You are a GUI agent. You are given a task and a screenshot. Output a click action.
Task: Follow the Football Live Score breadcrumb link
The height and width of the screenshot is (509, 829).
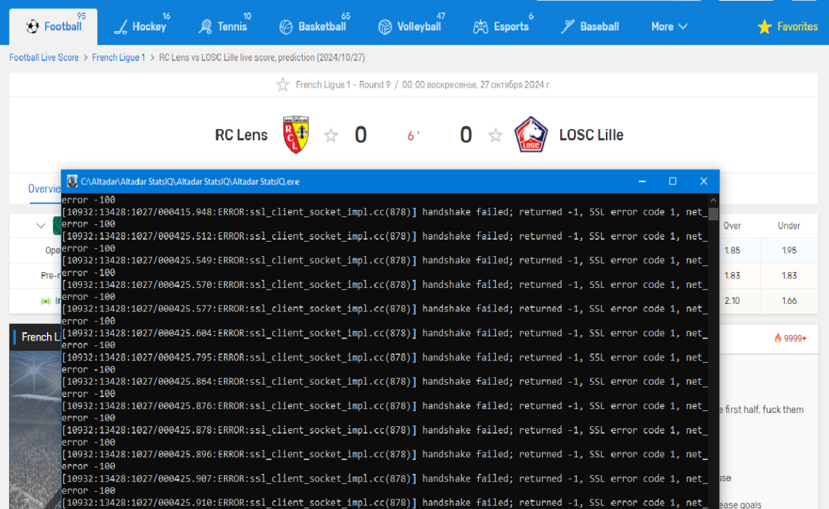[44, 57]
